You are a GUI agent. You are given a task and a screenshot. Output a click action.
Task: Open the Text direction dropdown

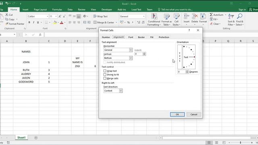pos(121,91)
